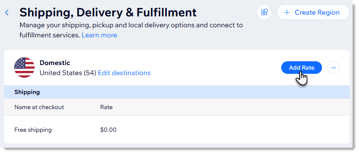Click the fulfillment services text before Learn more
This screenshot has width=359, height=154.
point(50,35)
